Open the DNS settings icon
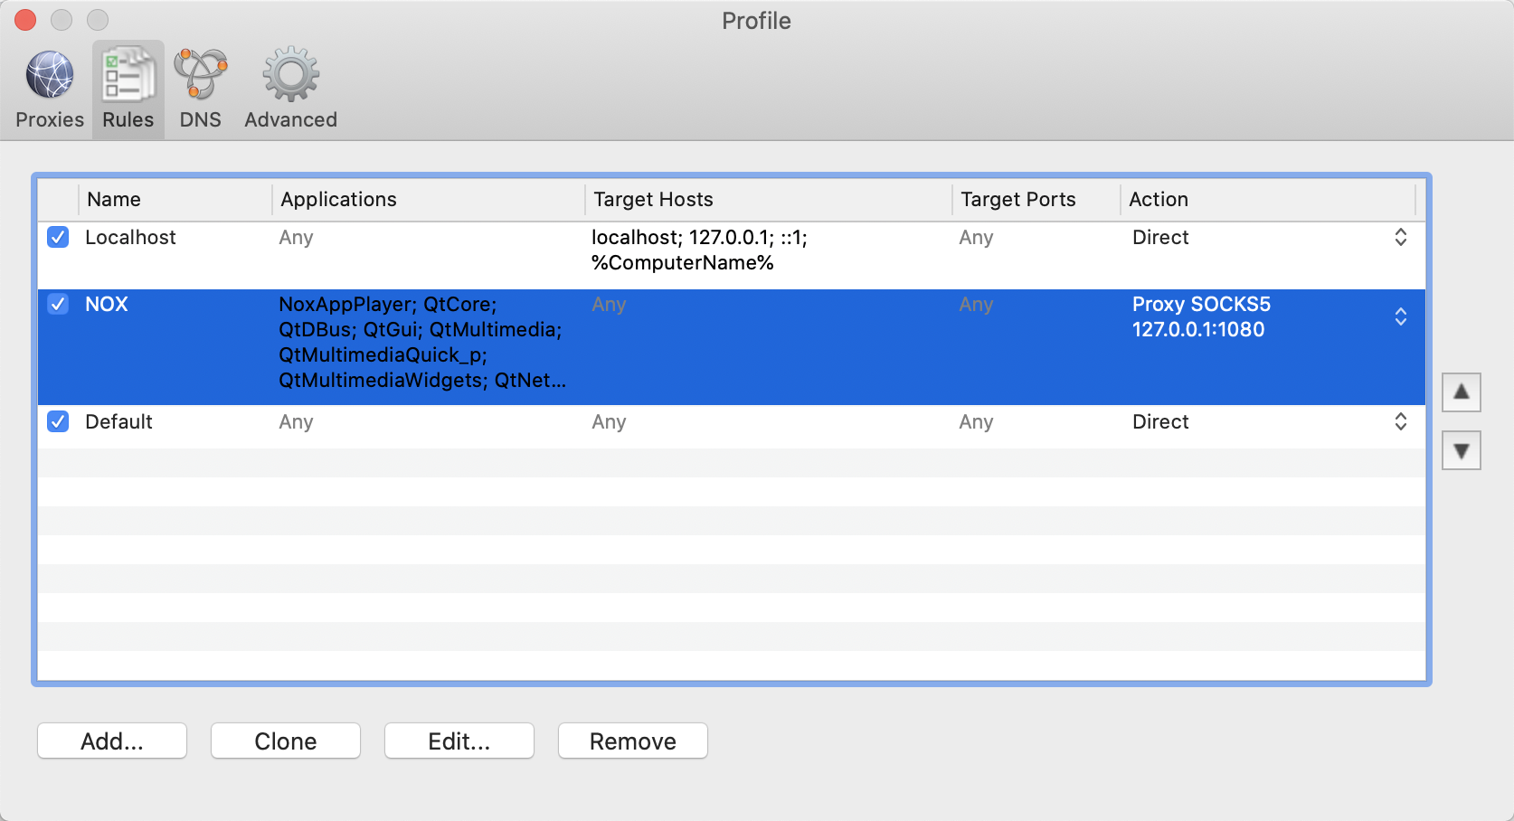The image size is (1514, 821). pyautogui.click(x=200, y=75)
